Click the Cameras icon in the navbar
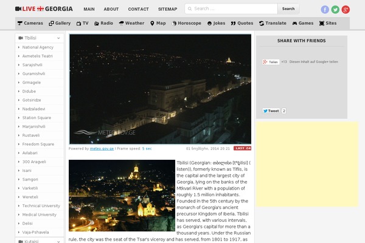This screenshot has width=365, height=243. pos(20,23)
